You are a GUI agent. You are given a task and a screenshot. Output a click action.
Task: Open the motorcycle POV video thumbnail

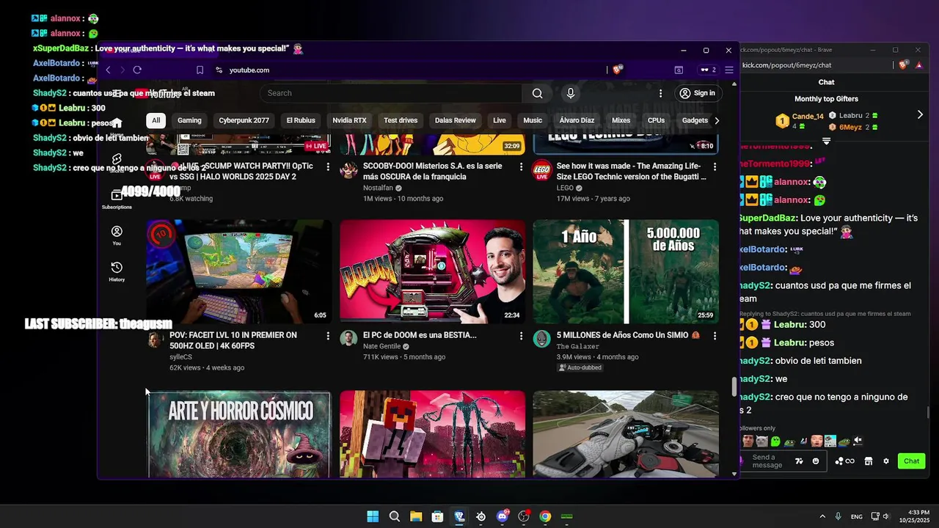[x=626, y=434]
